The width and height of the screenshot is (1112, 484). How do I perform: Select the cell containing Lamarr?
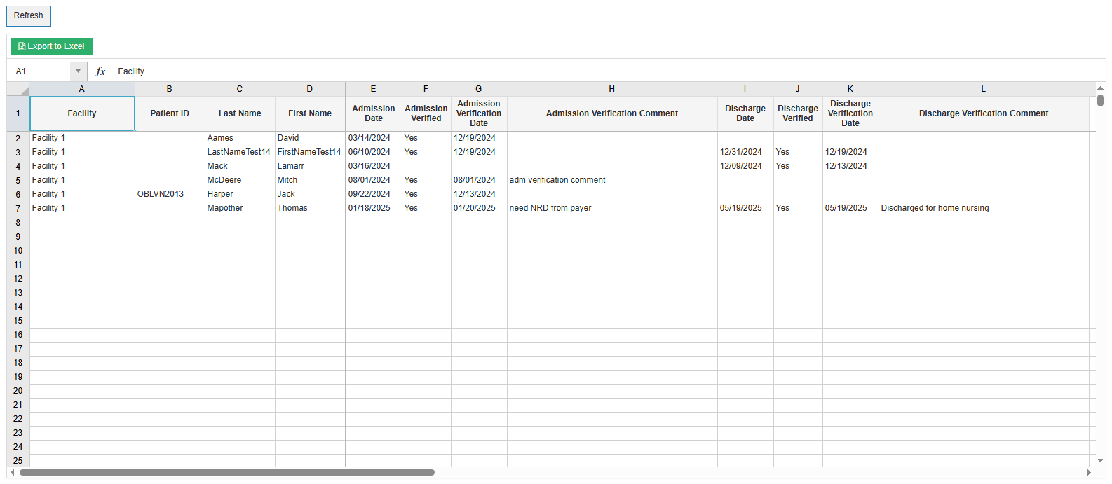pyautogui.click(x=310, y=167)
